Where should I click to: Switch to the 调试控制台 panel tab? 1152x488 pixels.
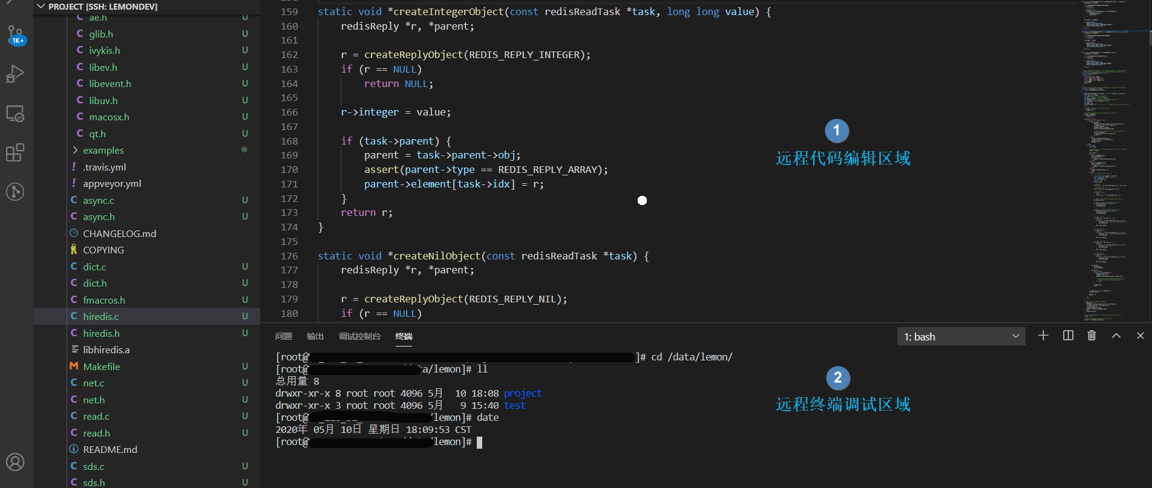click(x=359, y=336)
